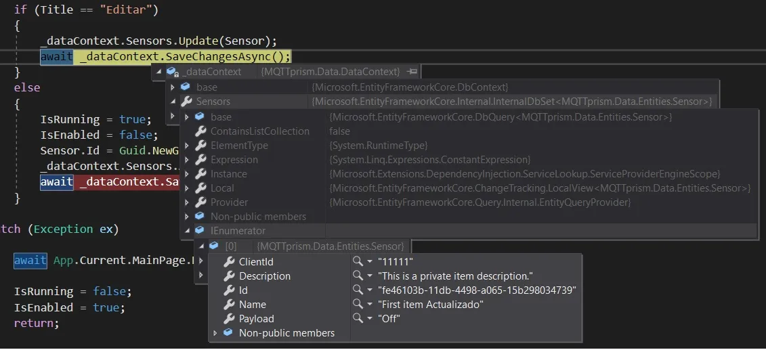Collapse the IEnumerator node
The width and height of the screenshot is (766, 350).
coord(186,232)
